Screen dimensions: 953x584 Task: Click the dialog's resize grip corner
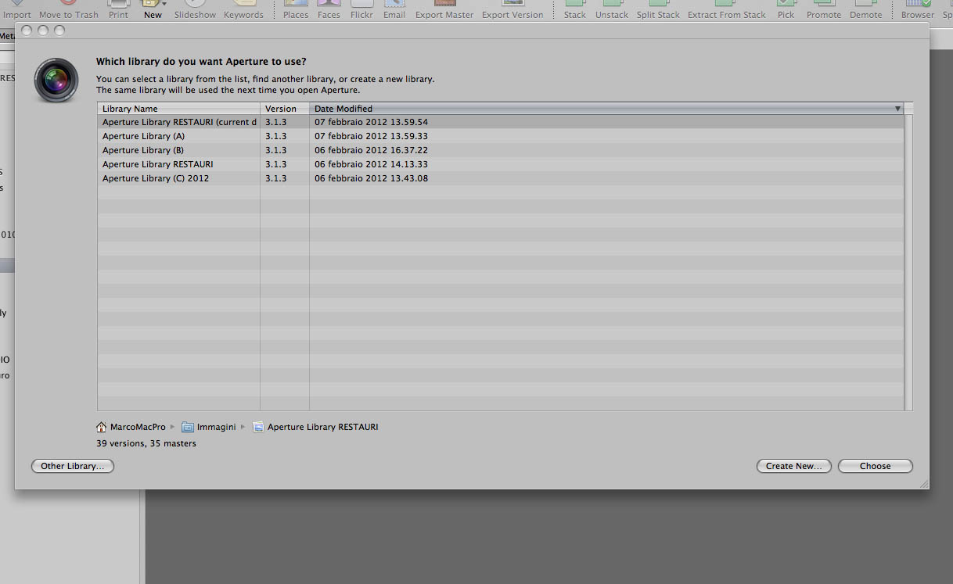pyautogui.click(x=923, y=484)
